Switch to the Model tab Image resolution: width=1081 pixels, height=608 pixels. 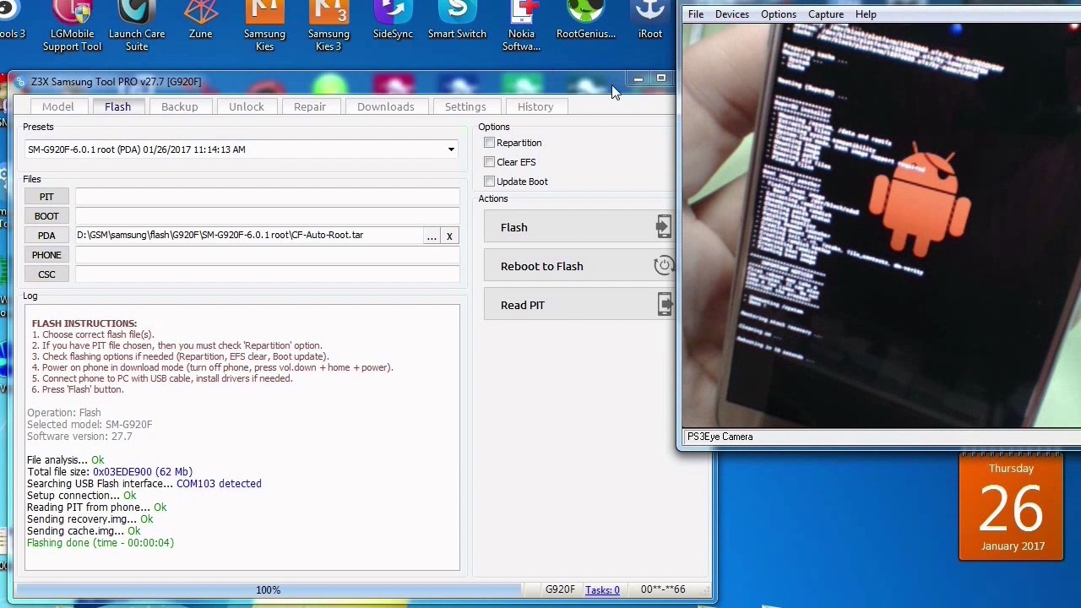tap(58, 106)
